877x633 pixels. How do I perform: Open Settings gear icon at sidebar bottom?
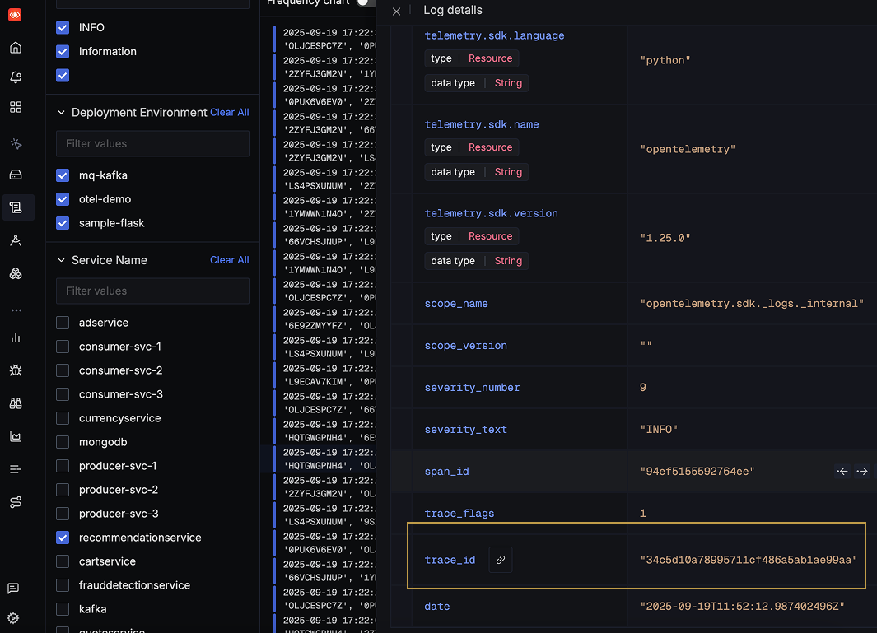(x=13, y=618)
